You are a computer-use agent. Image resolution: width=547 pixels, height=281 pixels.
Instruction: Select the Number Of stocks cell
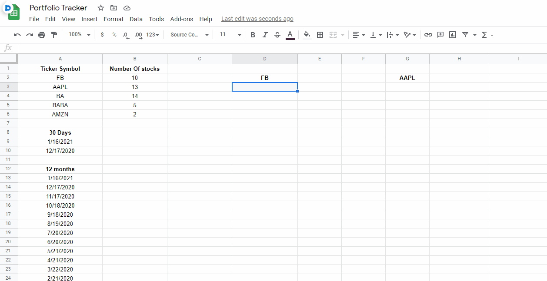[135, 69]
